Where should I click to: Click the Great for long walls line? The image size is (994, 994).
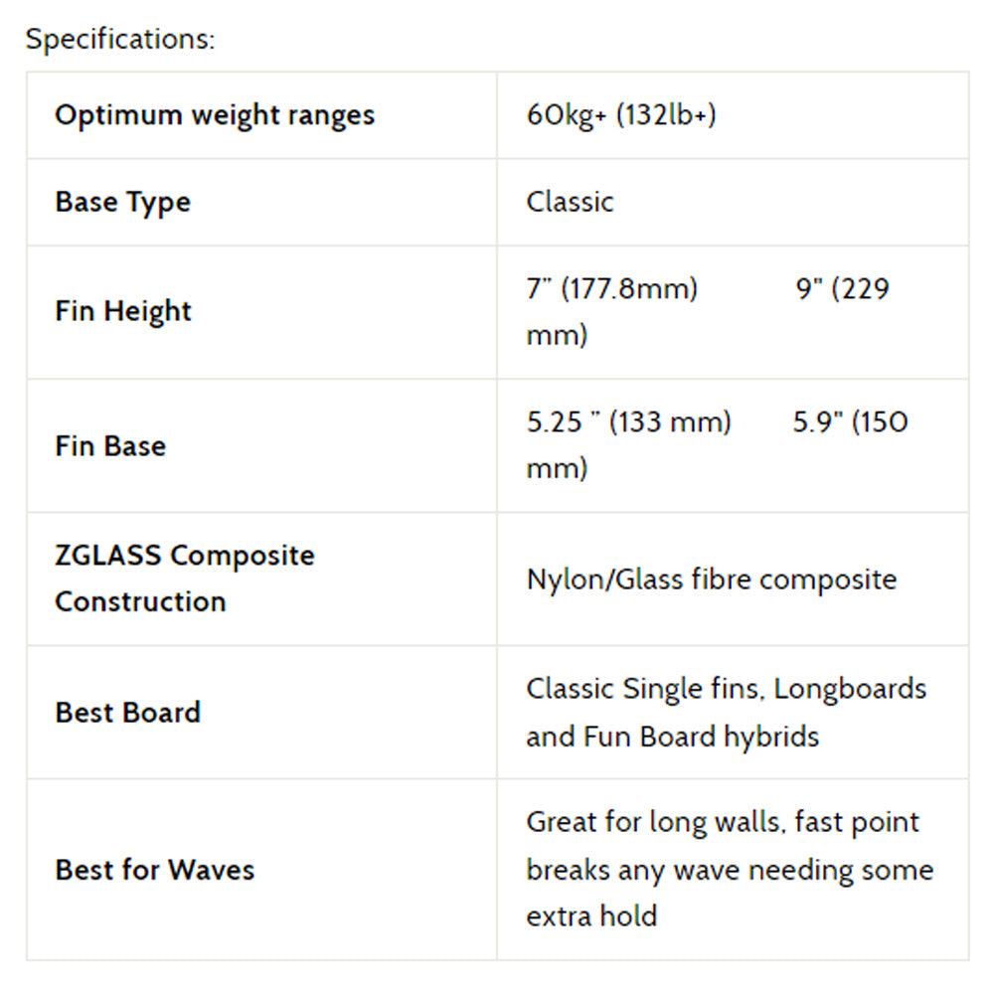(x=723, y=822)
